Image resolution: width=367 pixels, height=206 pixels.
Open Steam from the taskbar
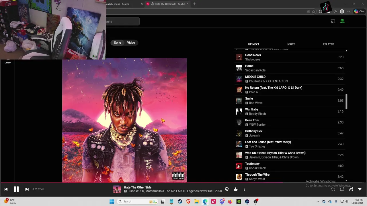[180, 201]
